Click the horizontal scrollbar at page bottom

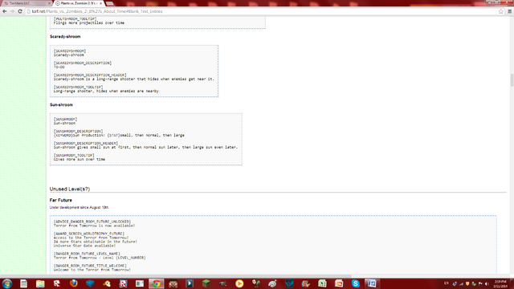[x=175, y=276]
